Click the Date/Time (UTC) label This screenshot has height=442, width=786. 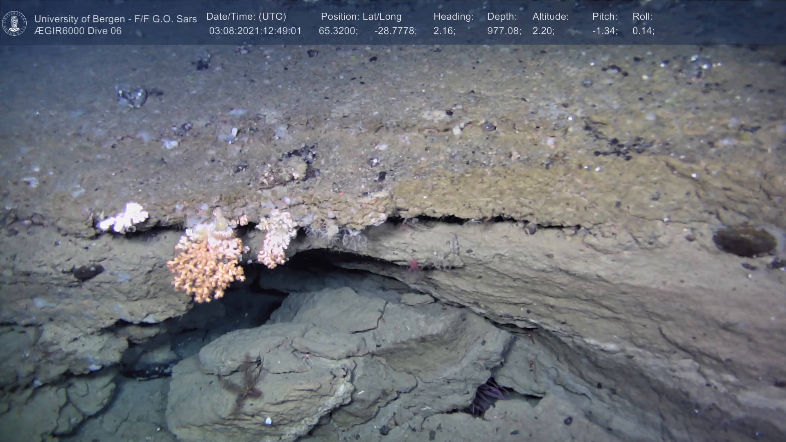[246, 17]
